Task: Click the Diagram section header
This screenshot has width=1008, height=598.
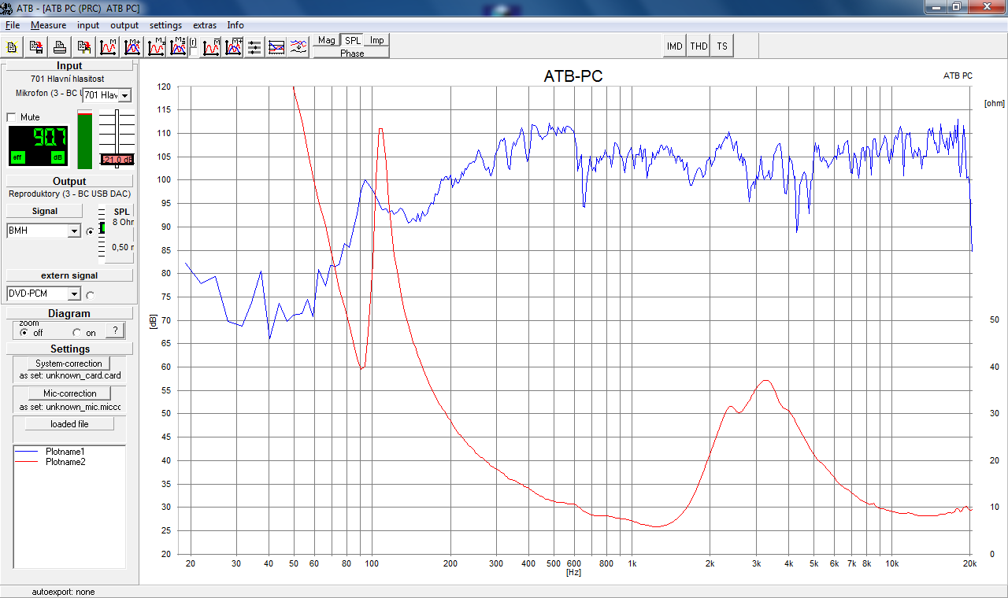Action: click(x=69, y=313)
